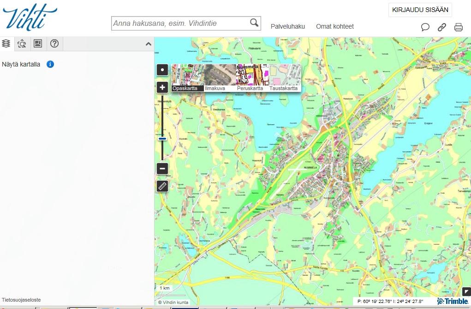Click the measure ruler tool on map
This screenshot has width=471, height=309.
[162, 186]
